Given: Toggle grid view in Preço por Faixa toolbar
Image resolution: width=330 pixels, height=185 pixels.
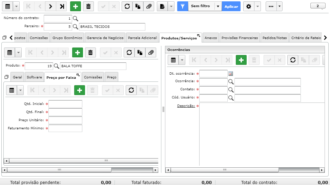Looking at the screenshot, I should click(x=12, y=90).
